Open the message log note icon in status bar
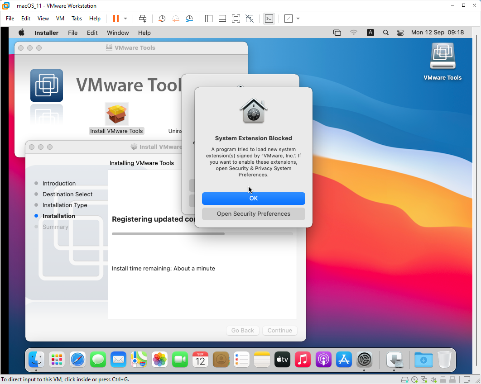This screenshot has width=481, height=384. tap(467, 380)
